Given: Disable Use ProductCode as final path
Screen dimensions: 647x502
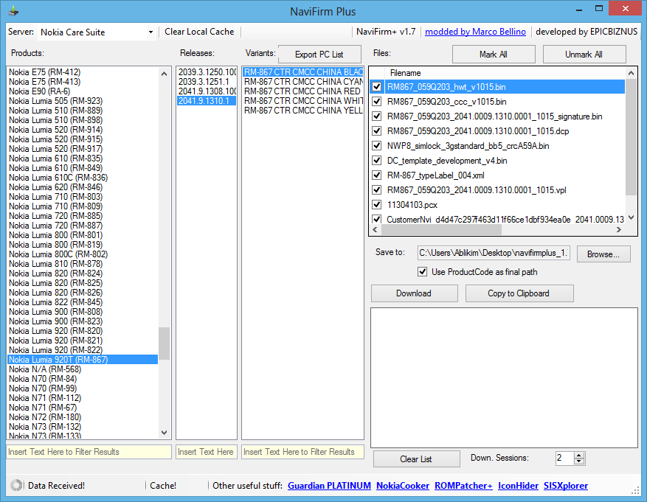Looking at the screenshot, I should coord(422,272).
